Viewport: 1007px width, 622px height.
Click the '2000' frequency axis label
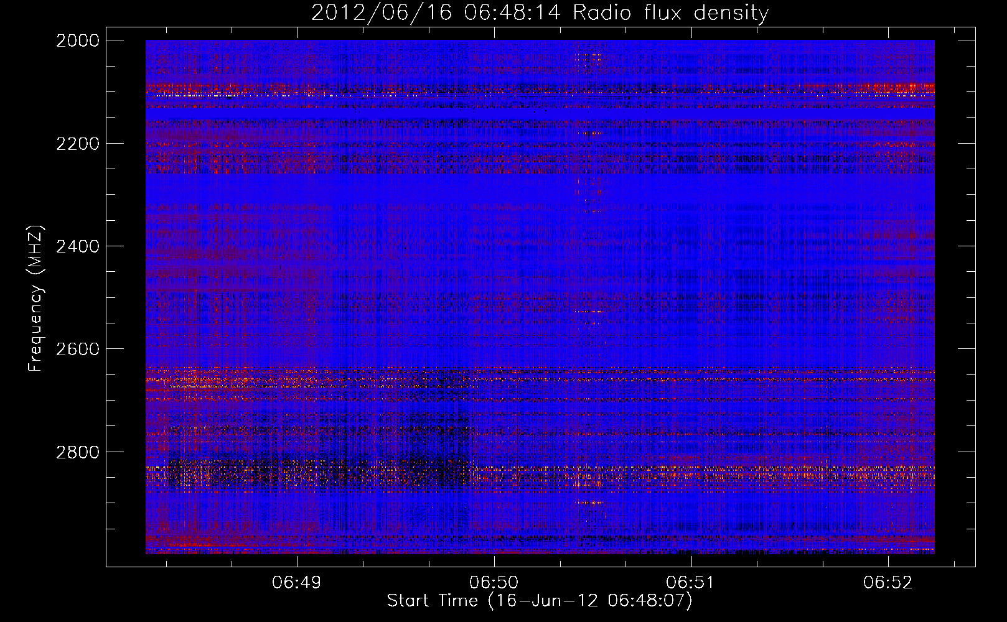click(x=77, y=40)
